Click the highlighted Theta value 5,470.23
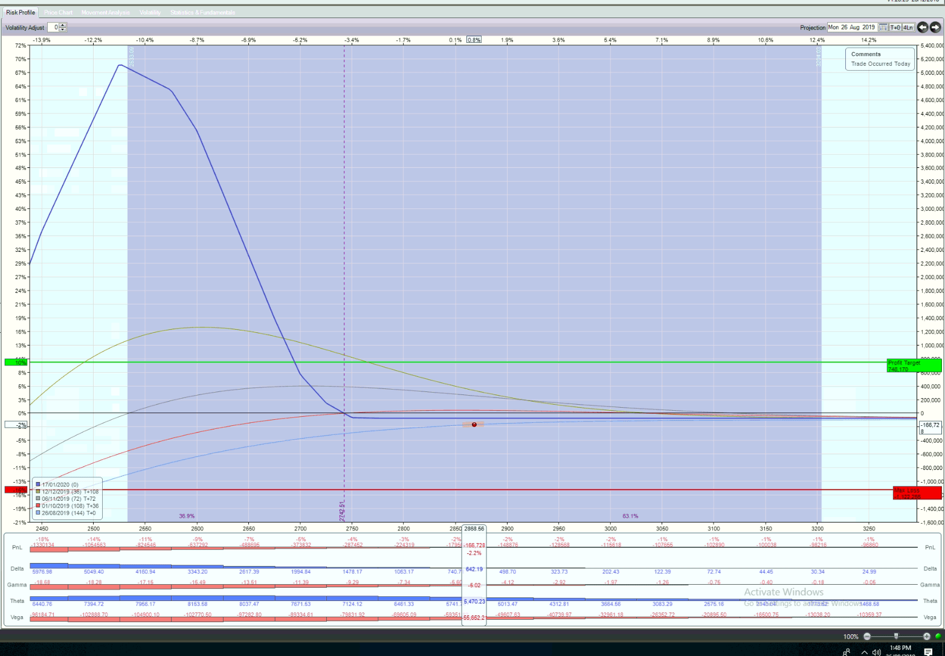 (474, 602)
